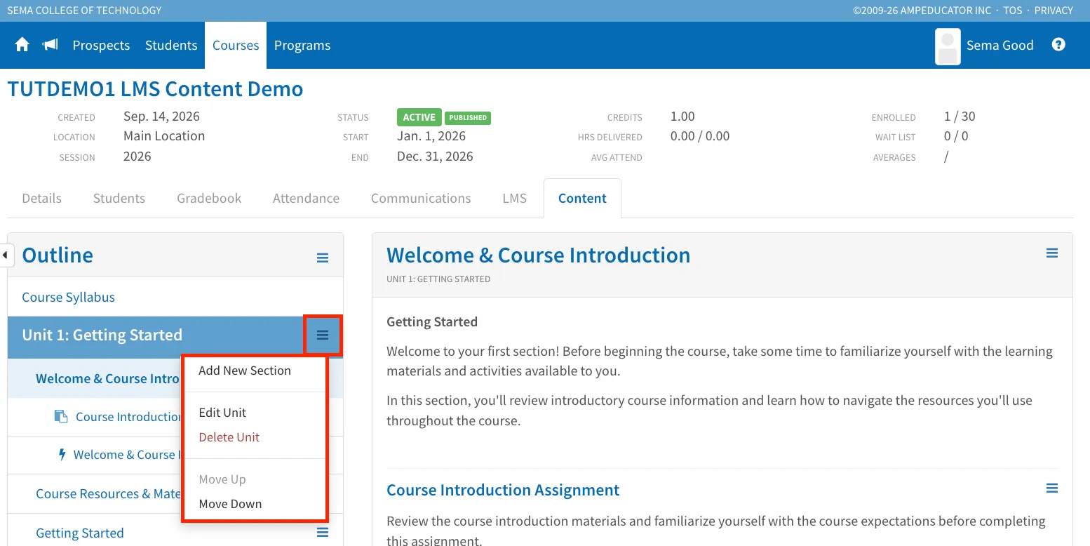Open the Students navigation item

pyautogui.click(x=171, y=46)
